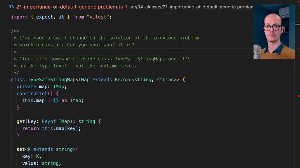The width and height of the screenshot is (300, 168).
Task: Jump to the red error marker in the overview ruler
Action: click(299, 96)
